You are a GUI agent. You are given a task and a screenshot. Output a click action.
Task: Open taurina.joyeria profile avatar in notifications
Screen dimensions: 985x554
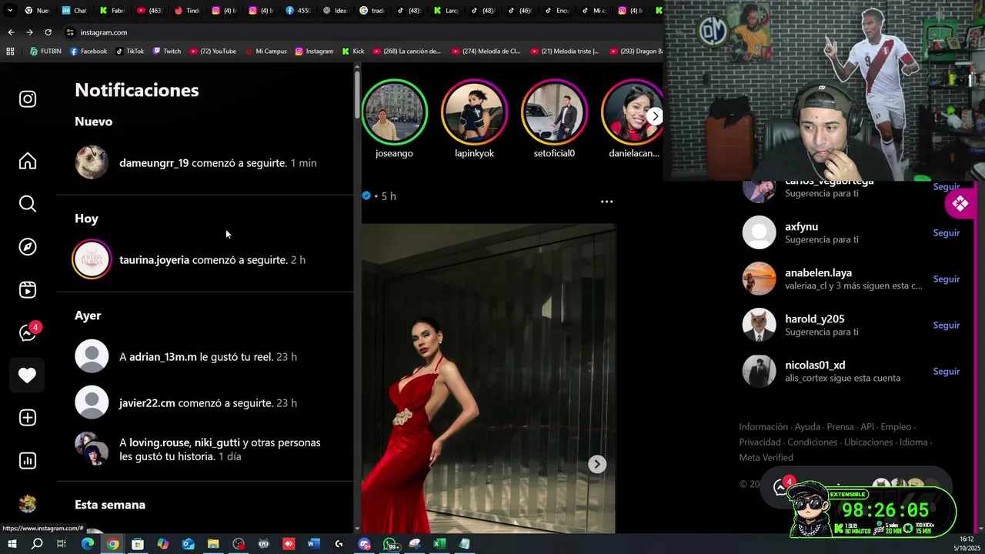92,259
